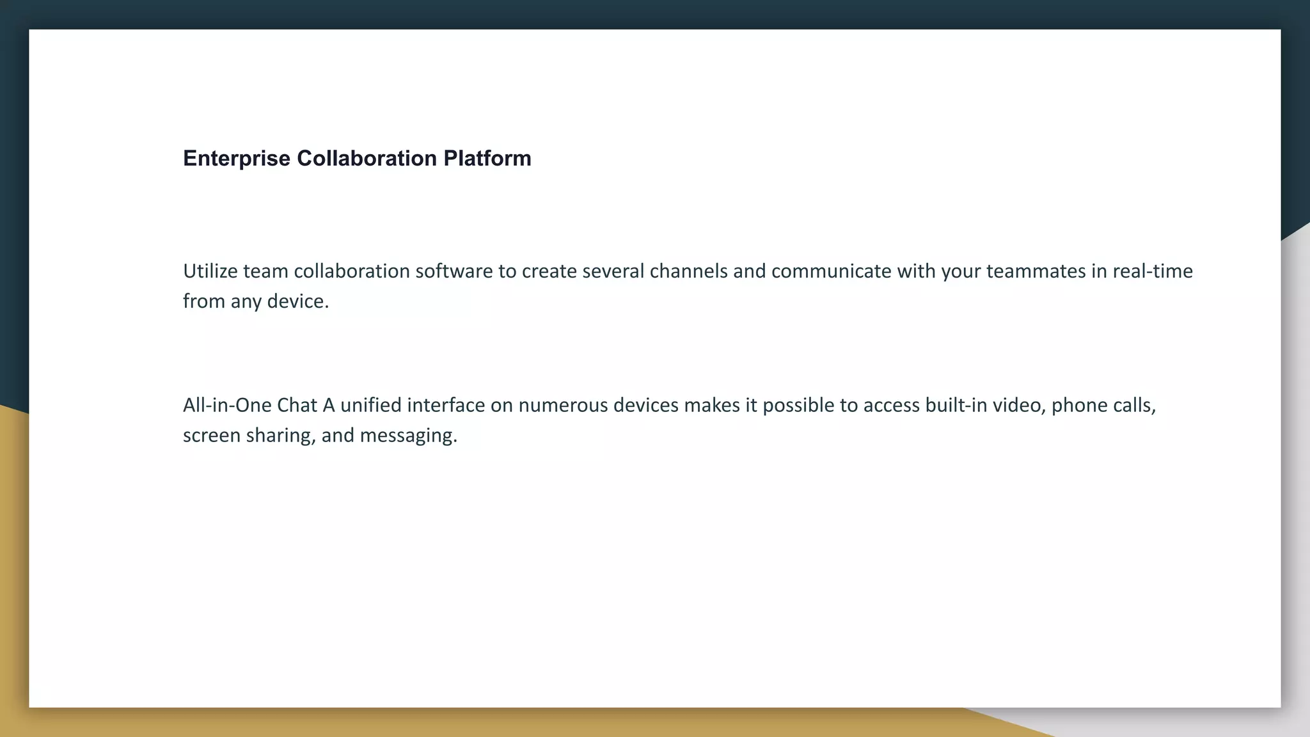Click the word 'channels' in the first paragraph
This screenshot has width=1310, height=737.
pyautogui.click(x=688, y=271)
